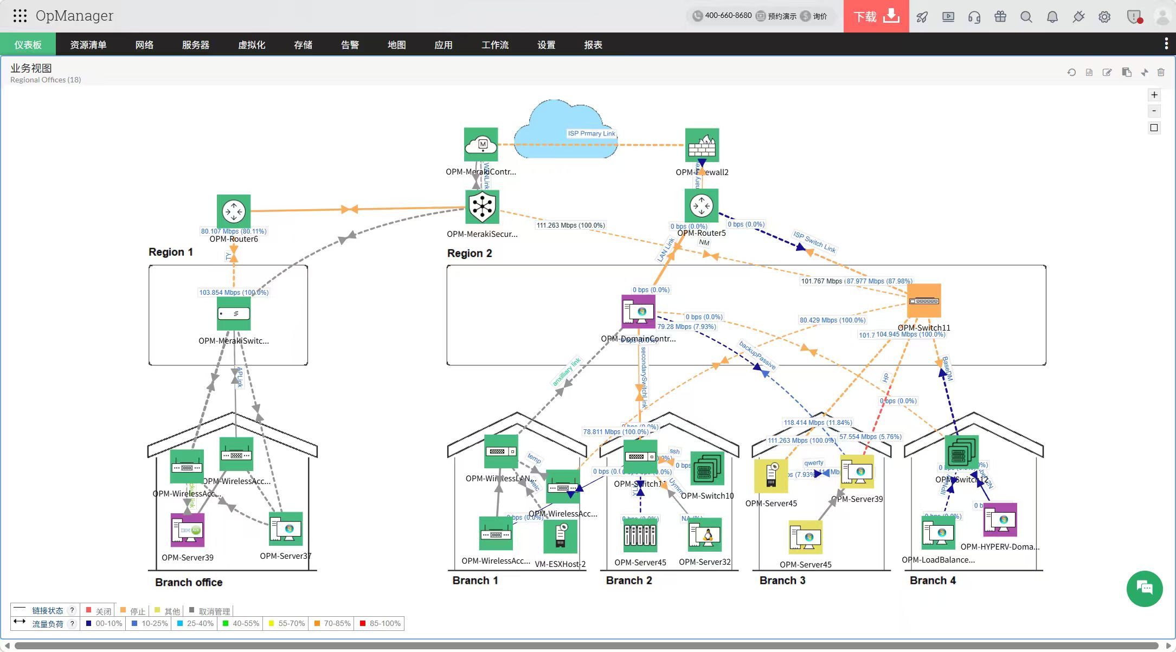Viewport: 1176px width, 652px height.
Task: Switch to the 告警 alarms tab
Action: 350,45
